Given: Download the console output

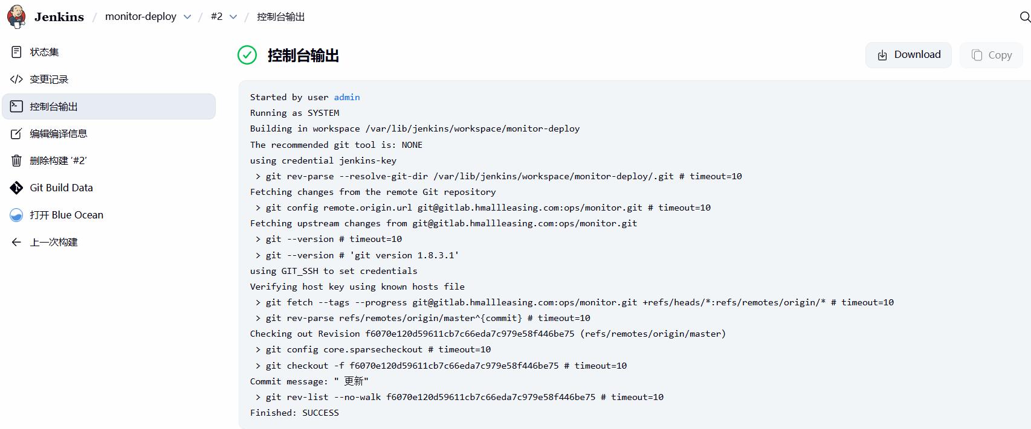Looking at the screenshot, I should [908, 55].
